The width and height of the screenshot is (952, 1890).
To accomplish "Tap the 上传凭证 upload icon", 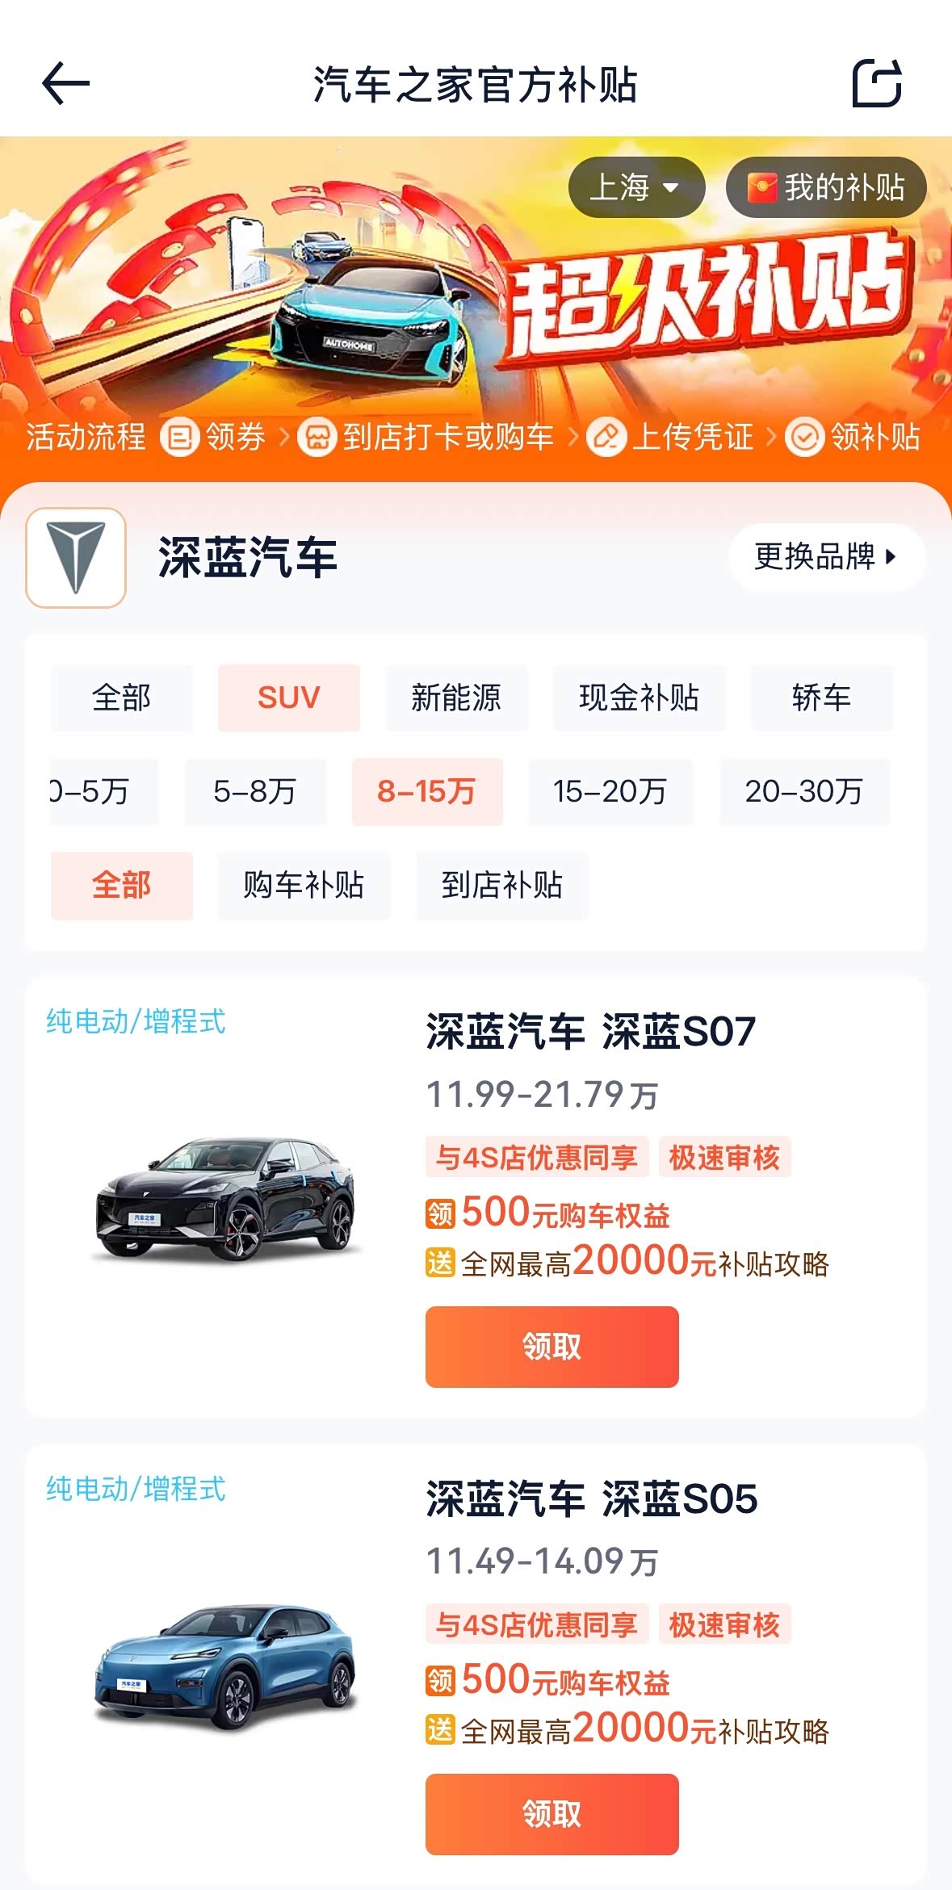I will (606, 438).
